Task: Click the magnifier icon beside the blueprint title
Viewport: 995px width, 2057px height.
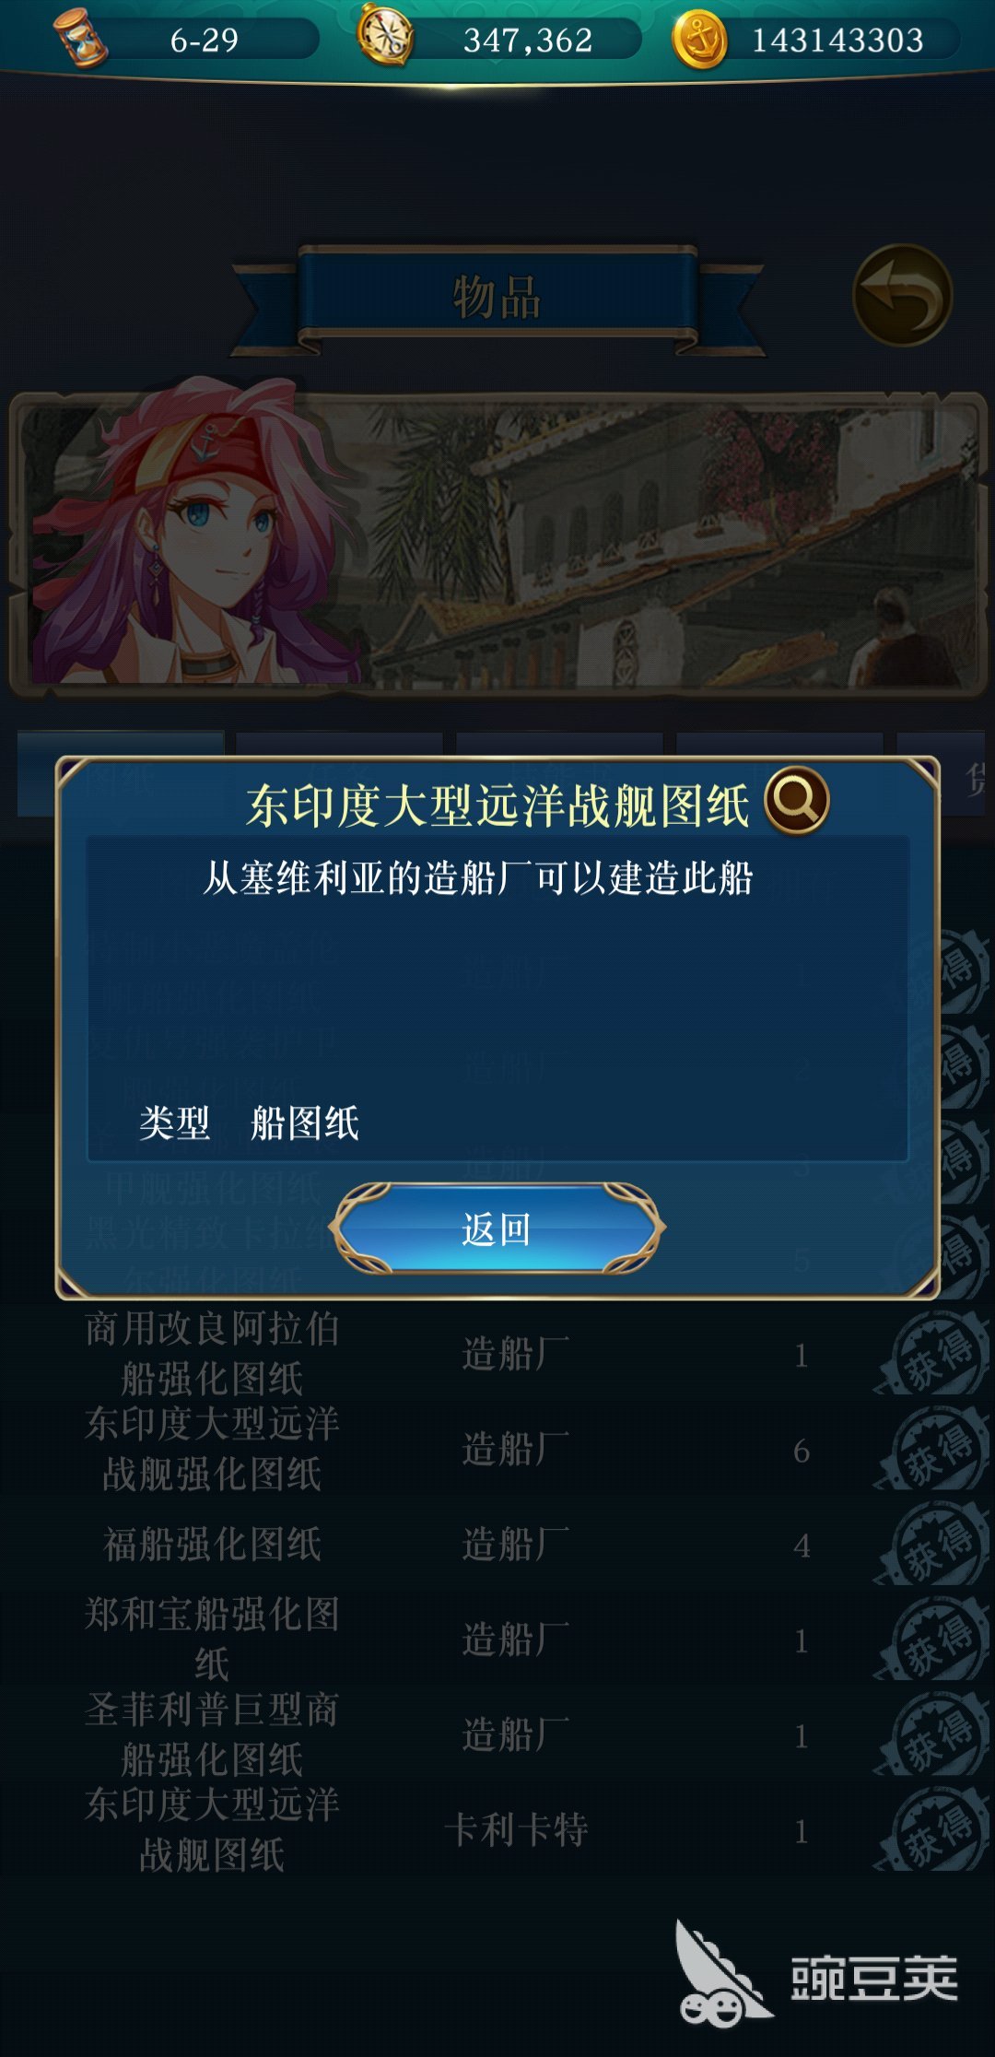Action: 797,800
